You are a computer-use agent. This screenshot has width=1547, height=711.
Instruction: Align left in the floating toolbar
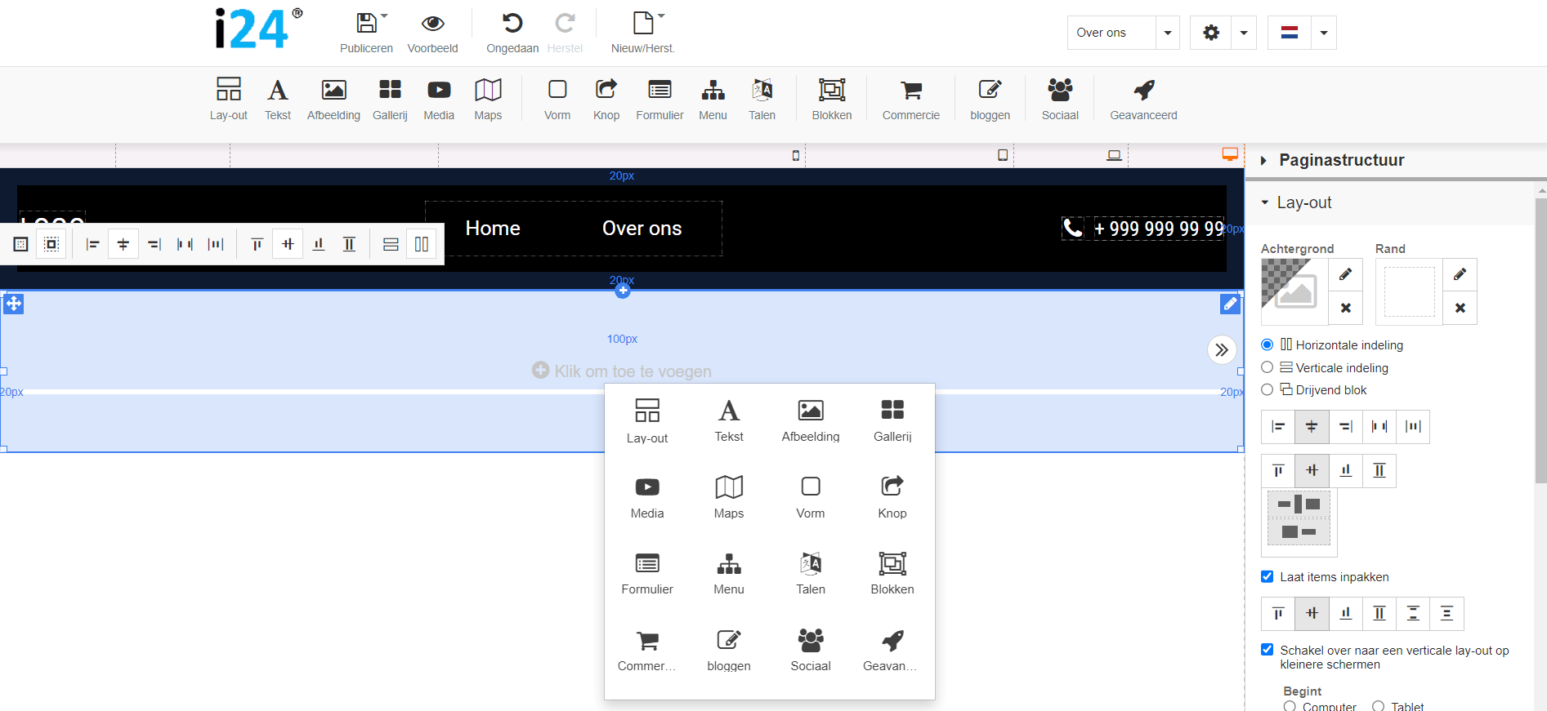pos(92,244)
